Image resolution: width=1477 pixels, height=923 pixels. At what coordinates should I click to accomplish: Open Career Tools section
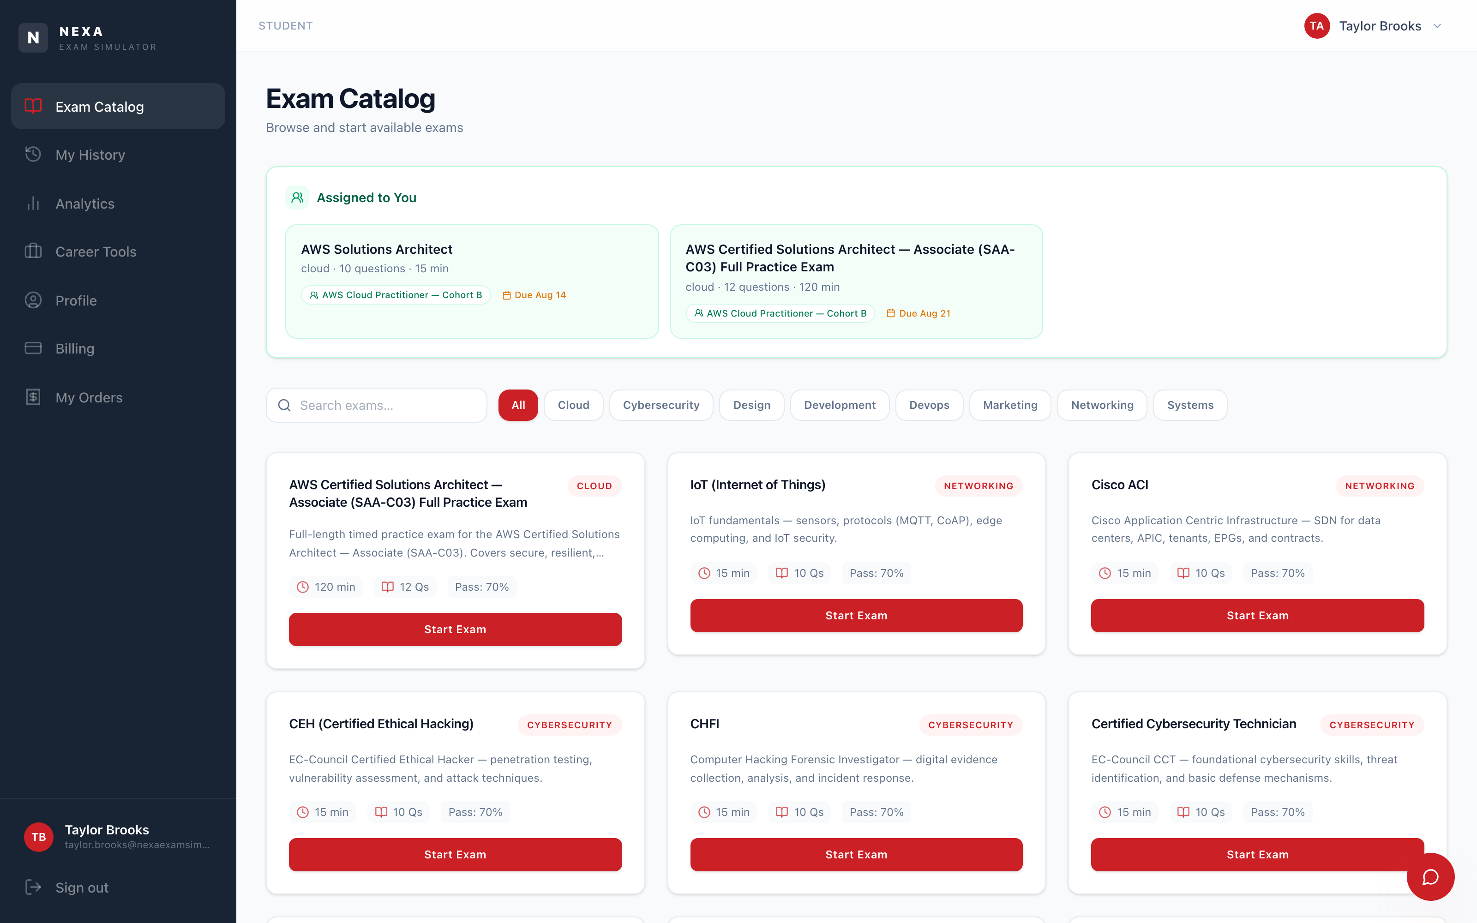tap(119, 252)
